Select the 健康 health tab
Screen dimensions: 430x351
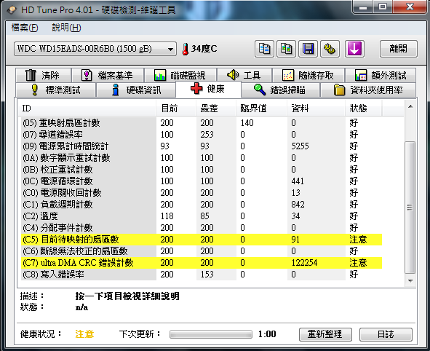208,89
